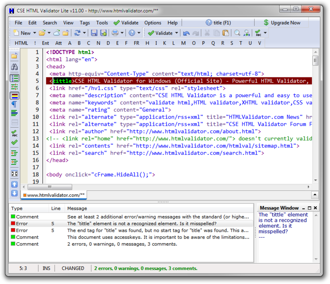
Task: Open the Ent entities inserter
Action: (45, 43)
